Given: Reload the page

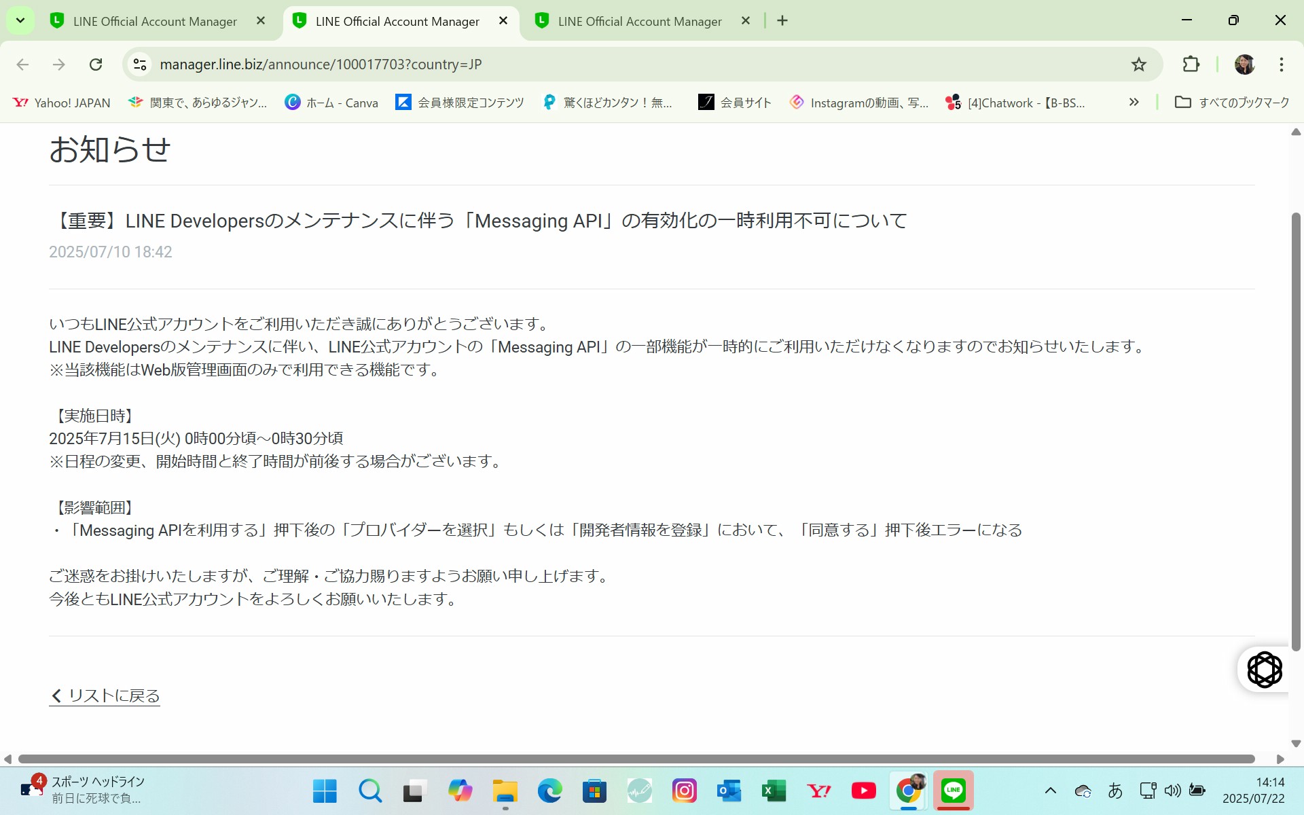Looking at the screenshot, I should pos(96,65).
